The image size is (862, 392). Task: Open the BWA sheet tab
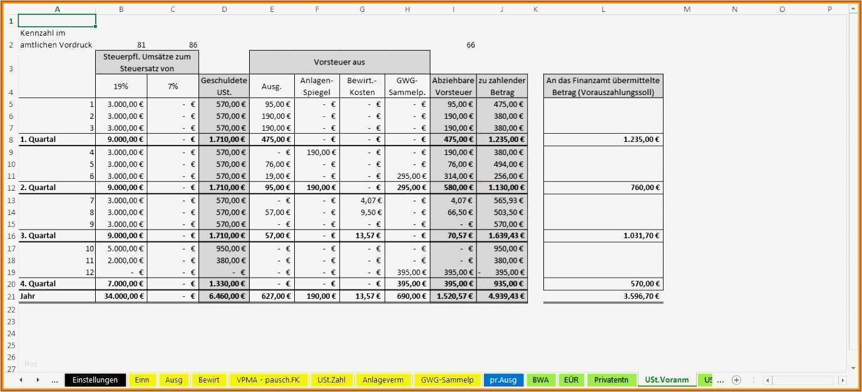(540, 379)
